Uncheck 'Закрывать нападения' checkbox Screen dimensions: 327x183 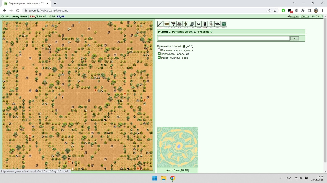159,54
